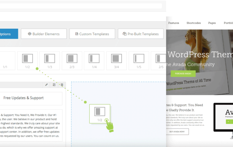The height and width of the screenshot is (147, 233).
Task: Open Pages menu in Avada preview
Action: click(212, 23)
